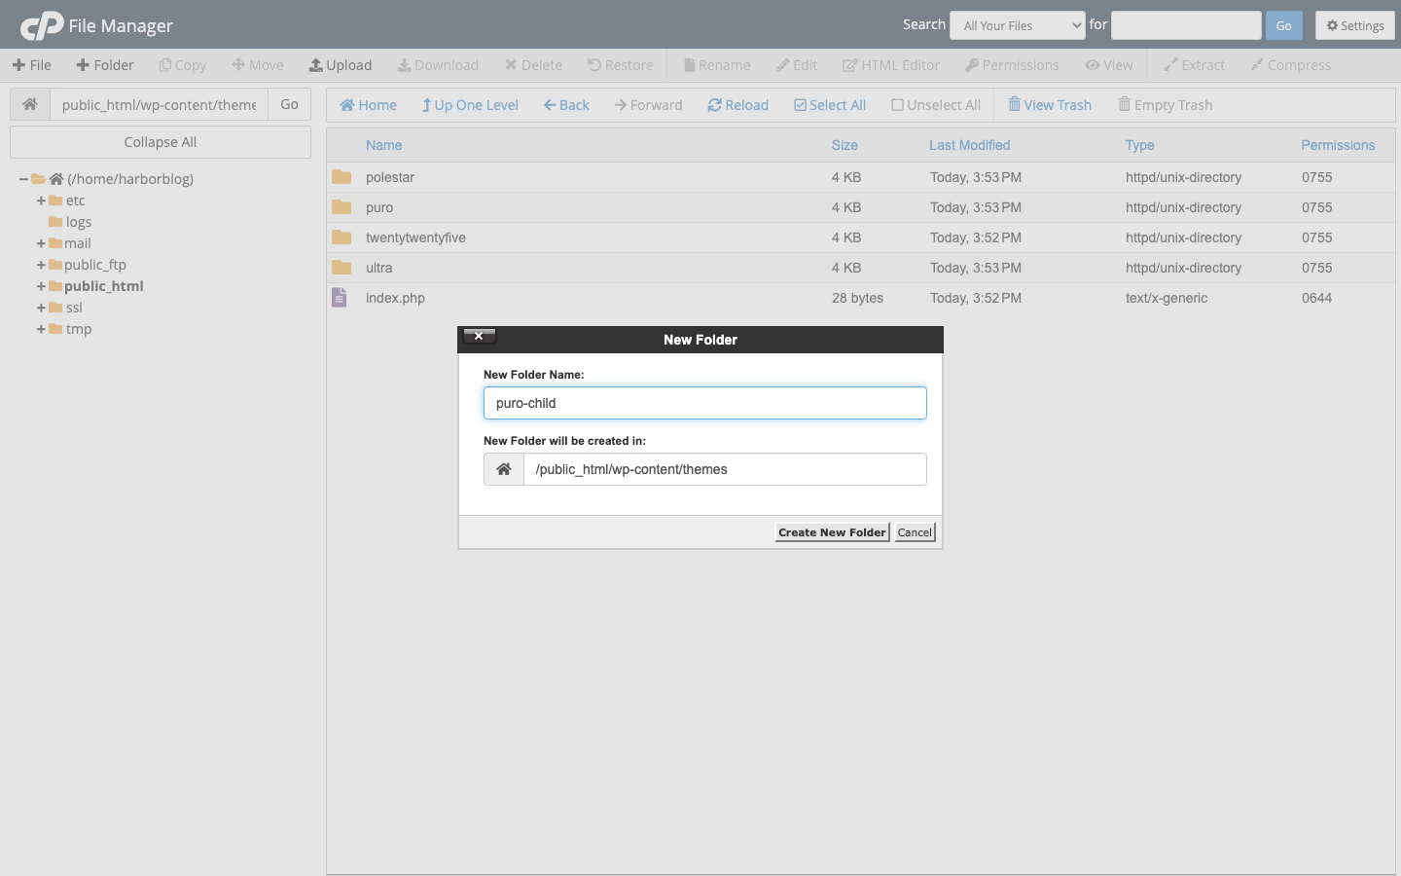This screenshot has width=1401, height=876.
Task: Create a new File from toolbar
Action: 31,65
